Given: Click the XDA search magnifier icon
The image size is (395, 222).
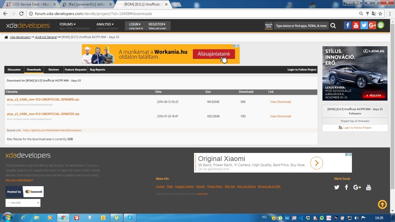Looking at the screenshot, I should click(333, 26).
